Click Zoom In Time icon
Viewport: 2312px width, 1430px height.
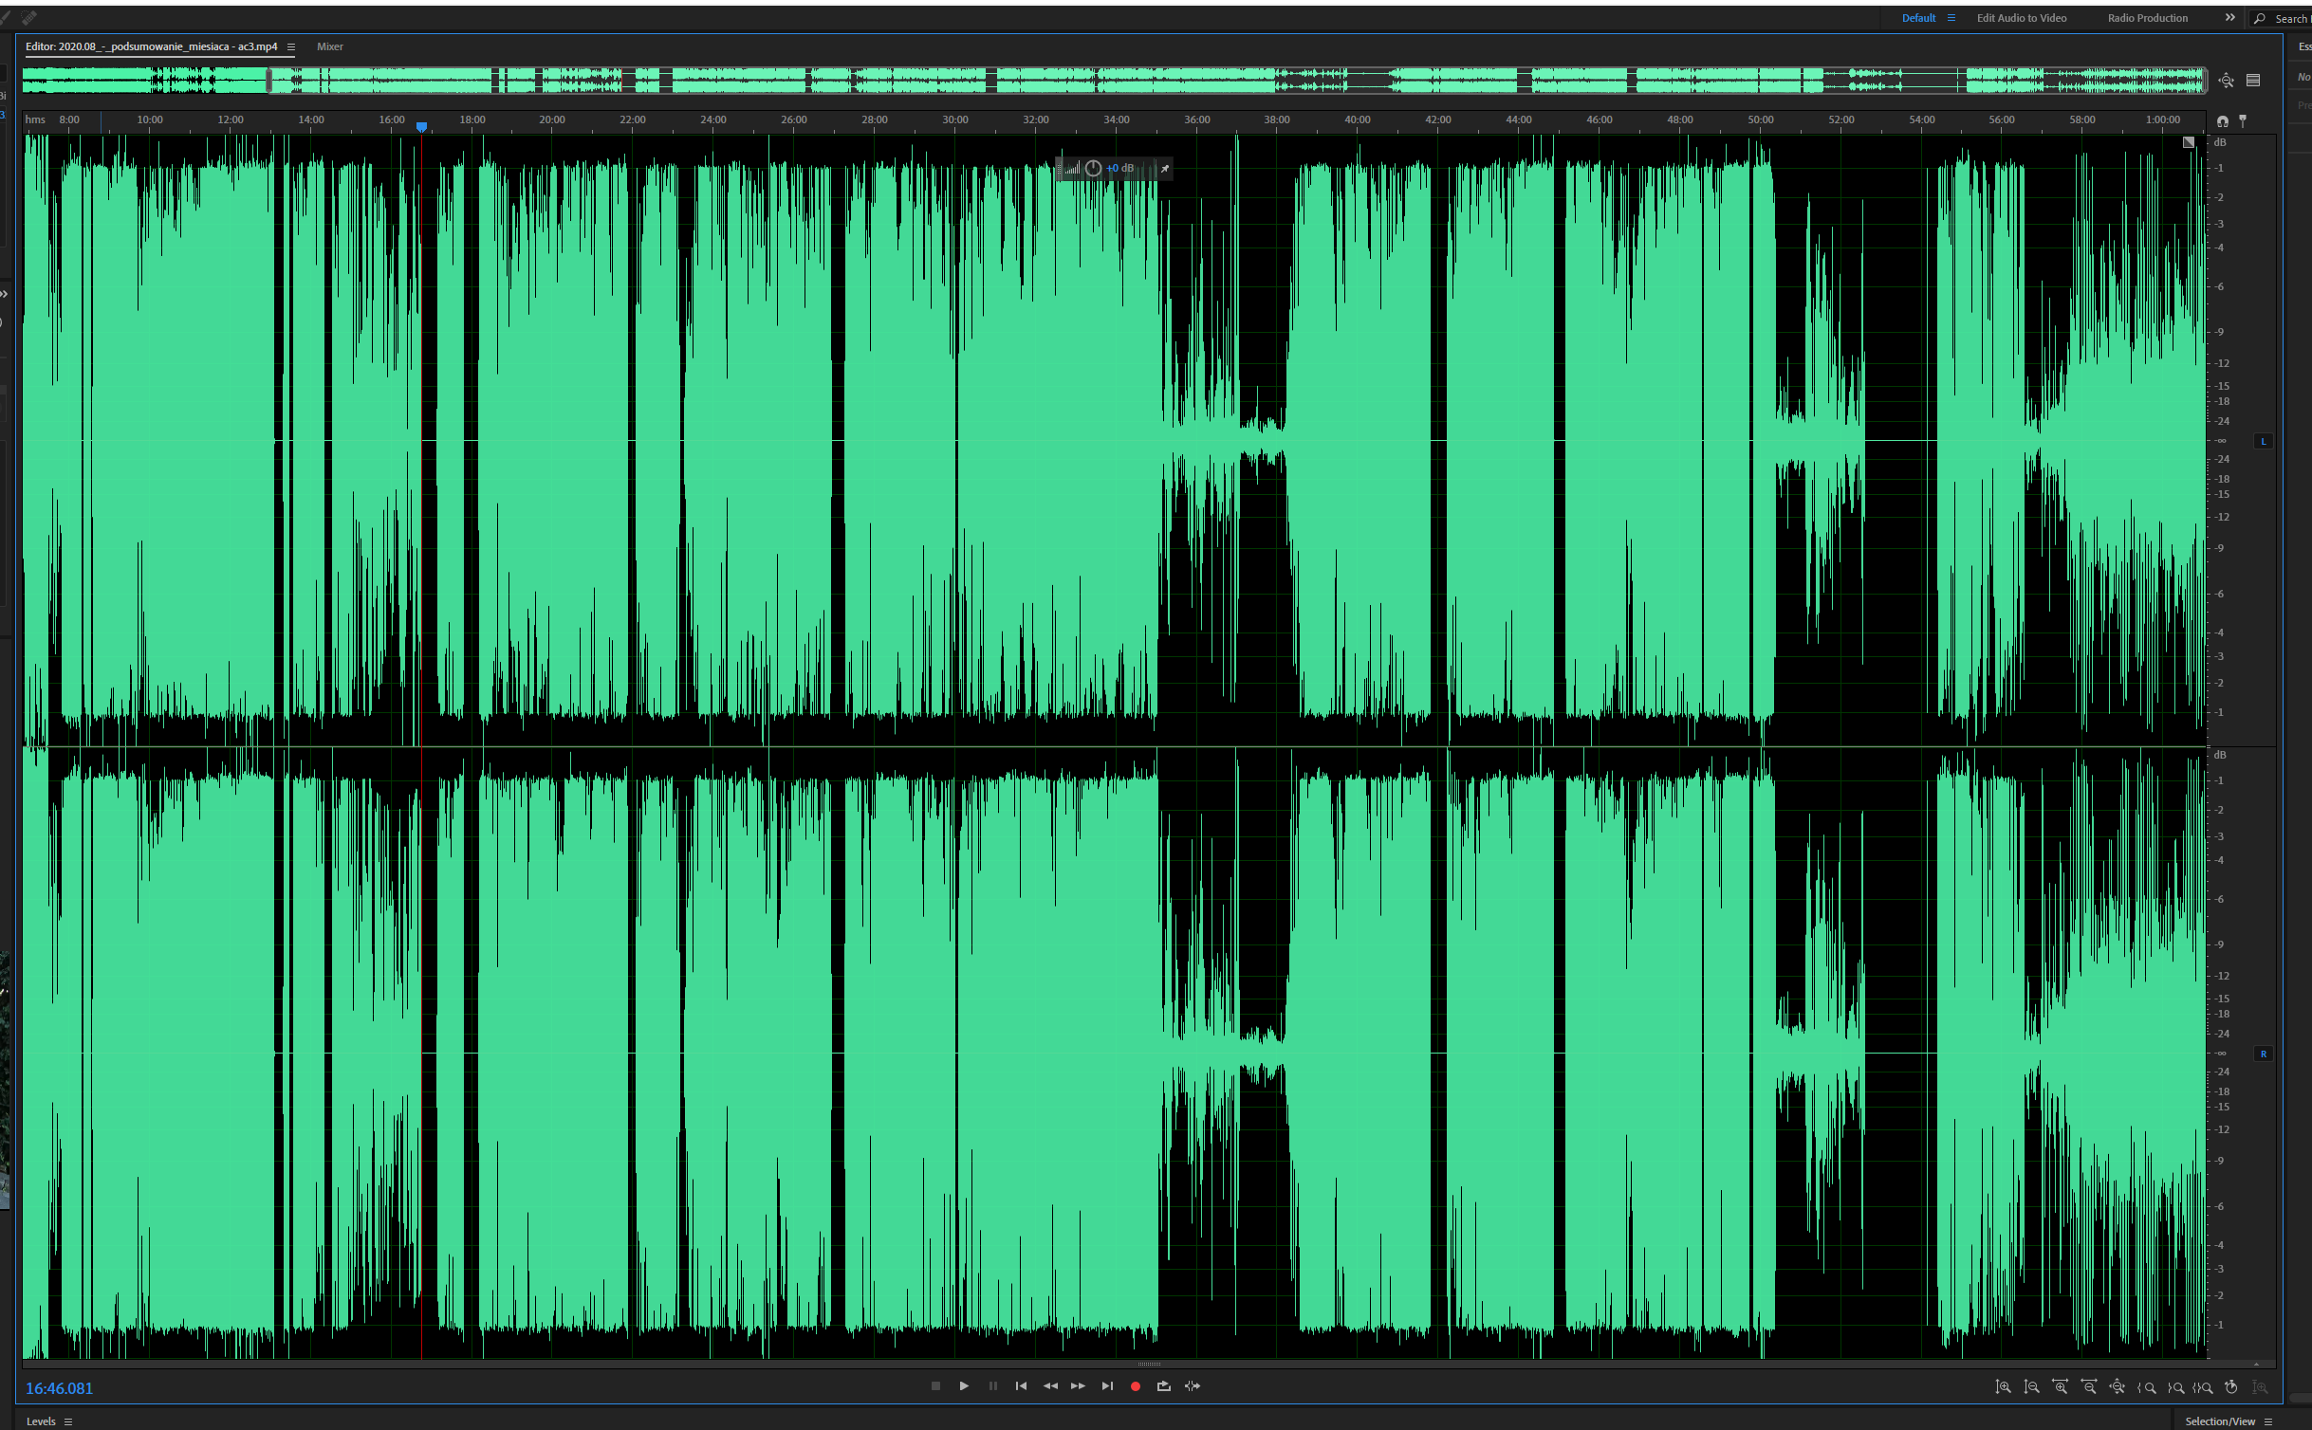(x=2060, y=1387)
